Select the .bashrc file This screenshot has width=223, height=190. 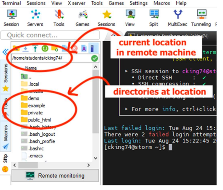point(32,148)
